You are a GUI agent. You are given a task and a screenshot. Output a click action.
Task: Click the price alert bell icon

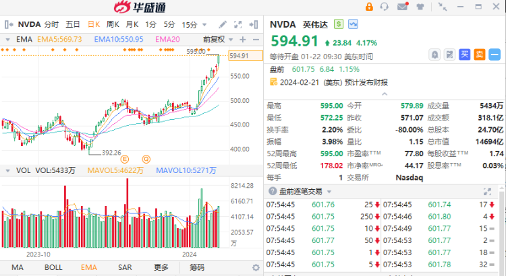point(435,54)
